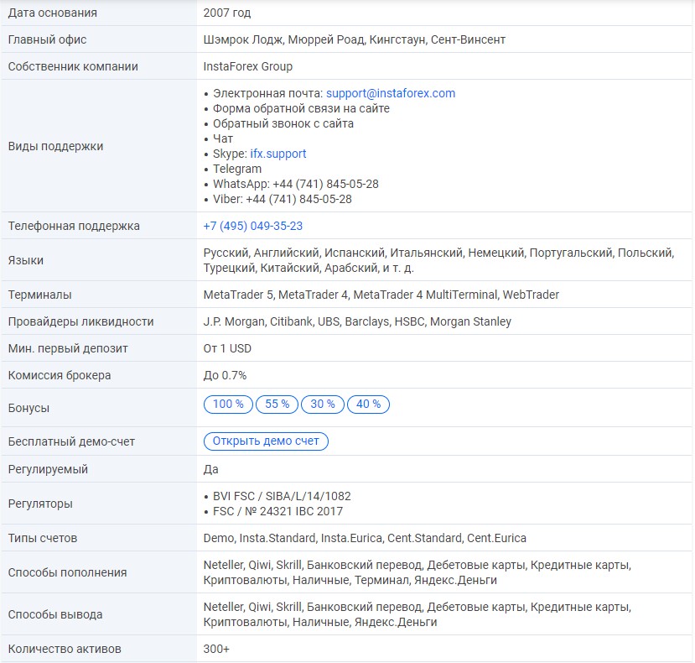Open the ifx.support Skype link
Image resolution: width=695 pixels, height=663 pixels.
click(x=277, y=154)
